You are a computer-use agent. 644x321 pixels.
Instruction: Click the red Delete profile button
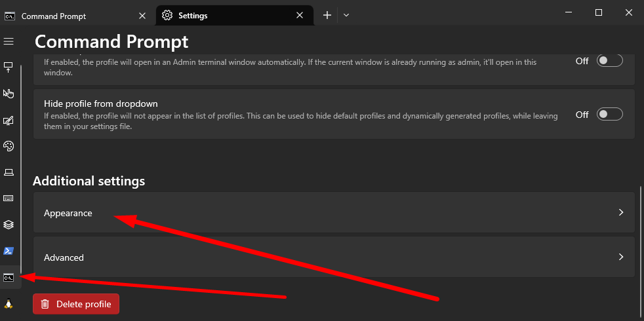(76, 304)
